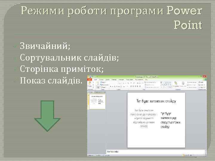Screen dimensions: 215x161
Task: Switch to the Home ribbon tab
Action: (x=96, y=80)
